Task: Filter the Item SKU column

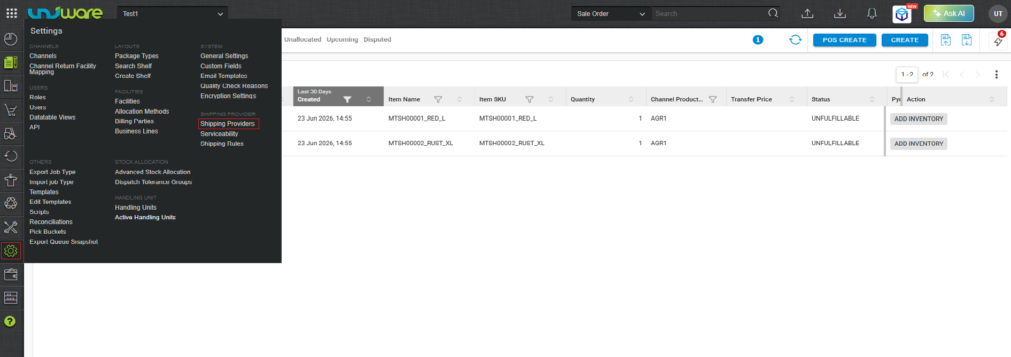Action: pyautogui.click(x=530, y=99)
